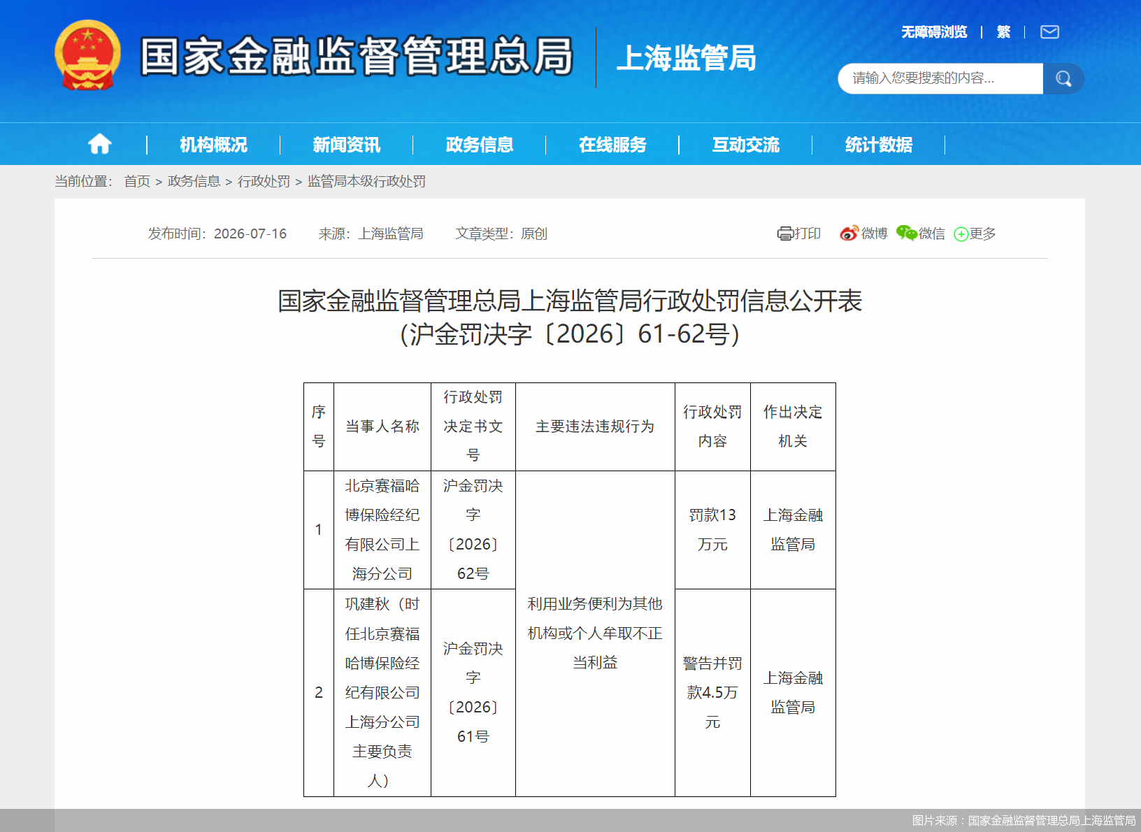The width and height of the screenshot is (1141, 832).
Task: Open the 政务信息 menu
Action: [480, 145]
